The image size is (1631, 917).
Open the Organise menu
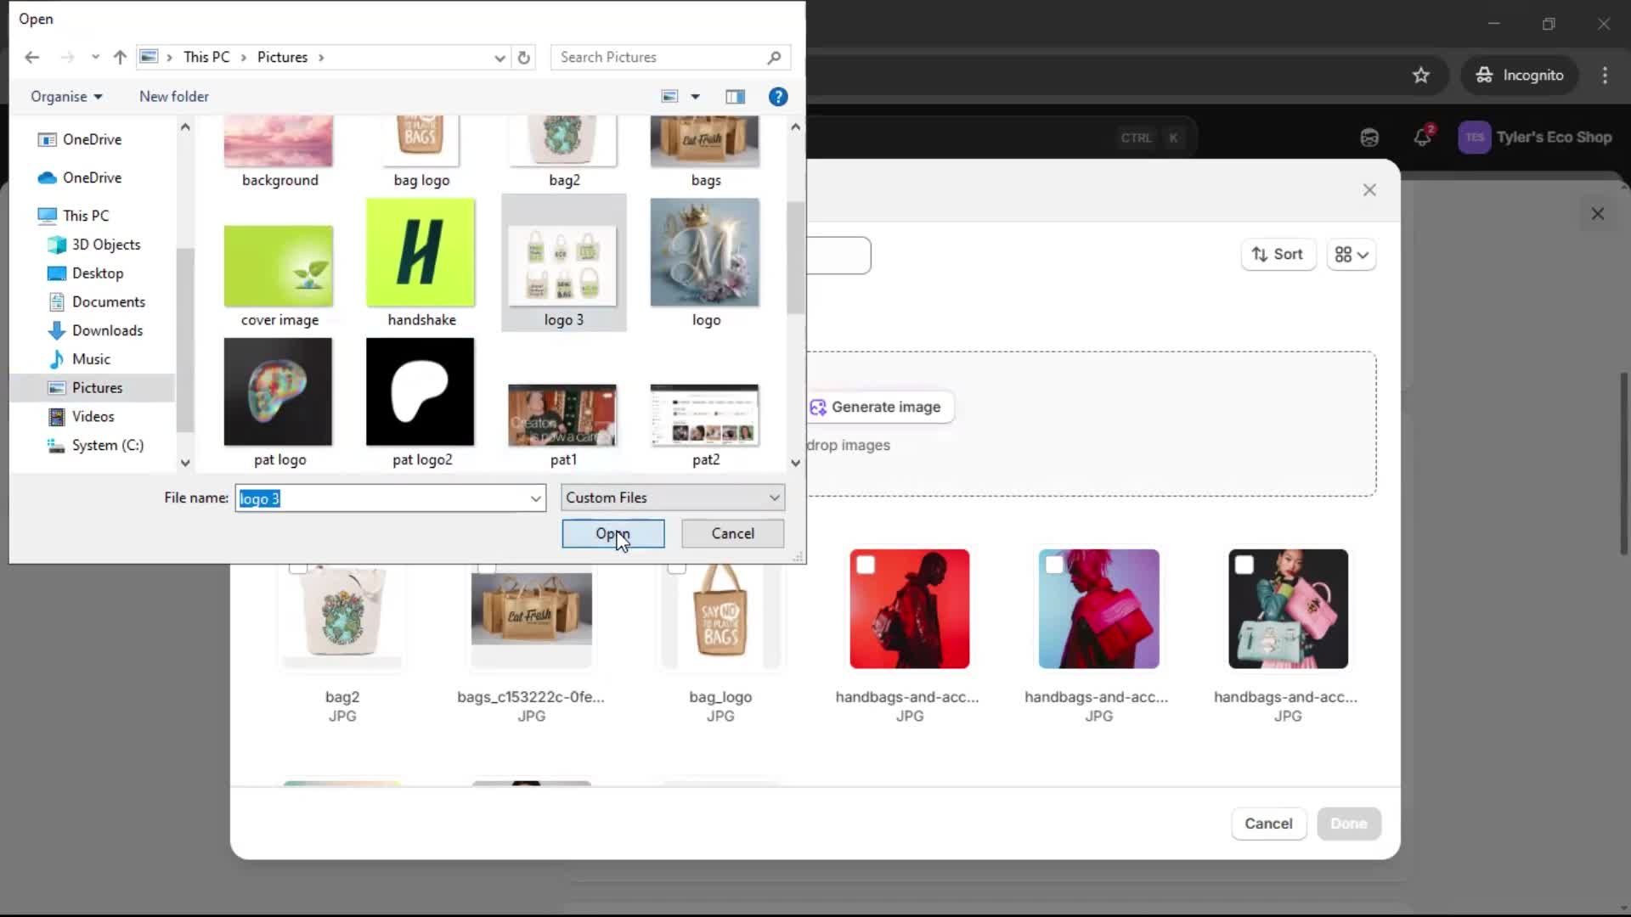(65, 96)
